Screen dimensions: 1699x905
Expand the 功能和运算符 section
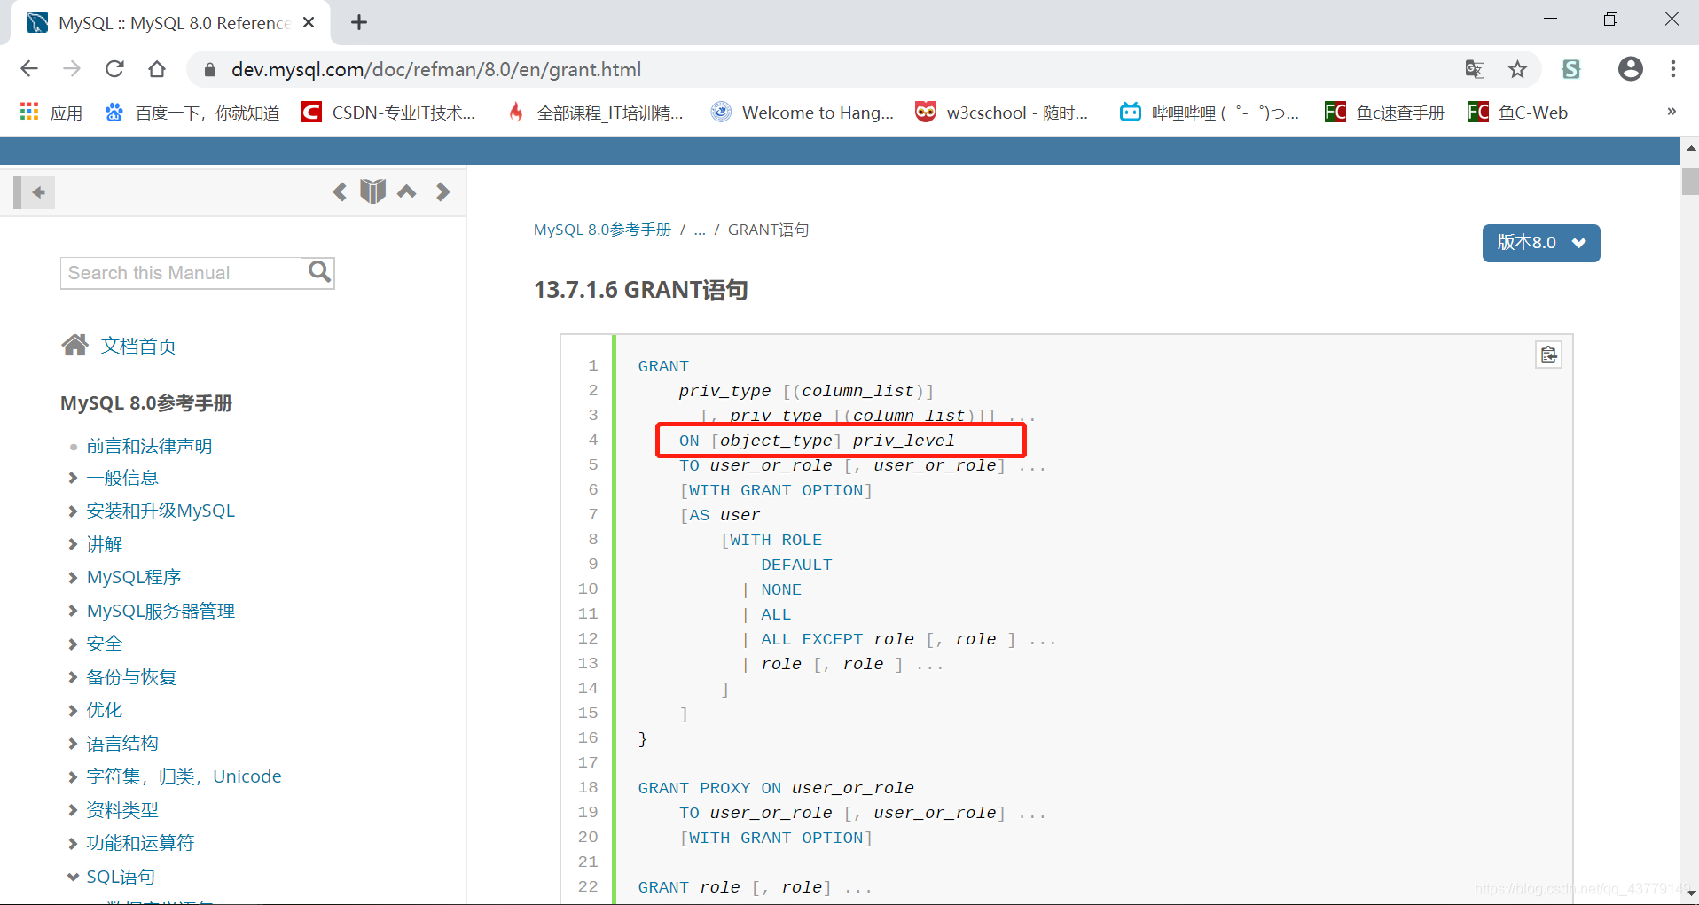click(x=73, y=843)
